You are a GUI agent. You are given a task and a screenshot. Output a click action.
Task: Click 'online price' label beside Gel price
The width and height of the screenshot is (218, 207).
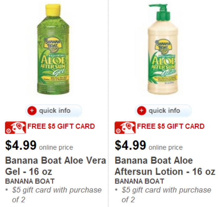tap(56, 147)
